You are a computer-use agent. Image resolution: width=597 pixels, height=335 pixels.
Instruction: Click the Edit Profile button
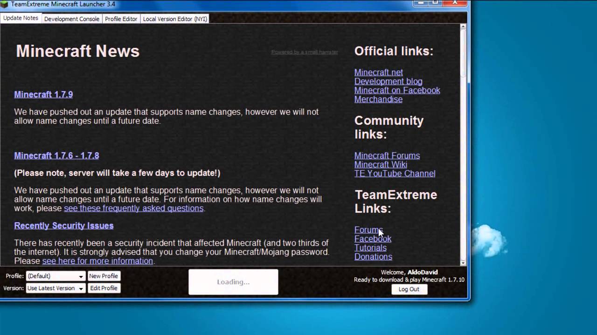(104, 288)
